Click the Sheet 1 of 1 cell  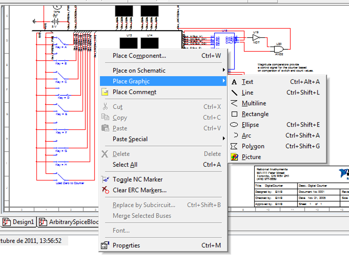[x=319, y=204]
